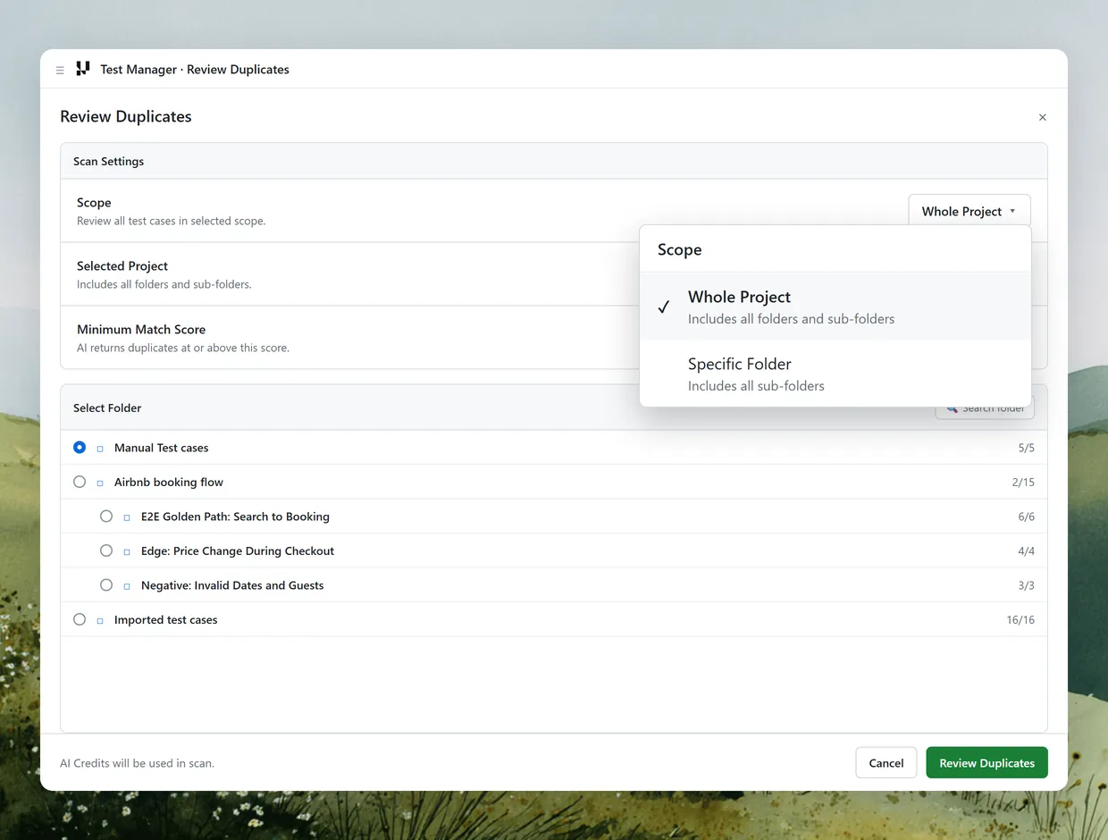Select Imported test cases radio button
The height and width of the screenshot is (840, 1108).
click(x=80, y=619)
